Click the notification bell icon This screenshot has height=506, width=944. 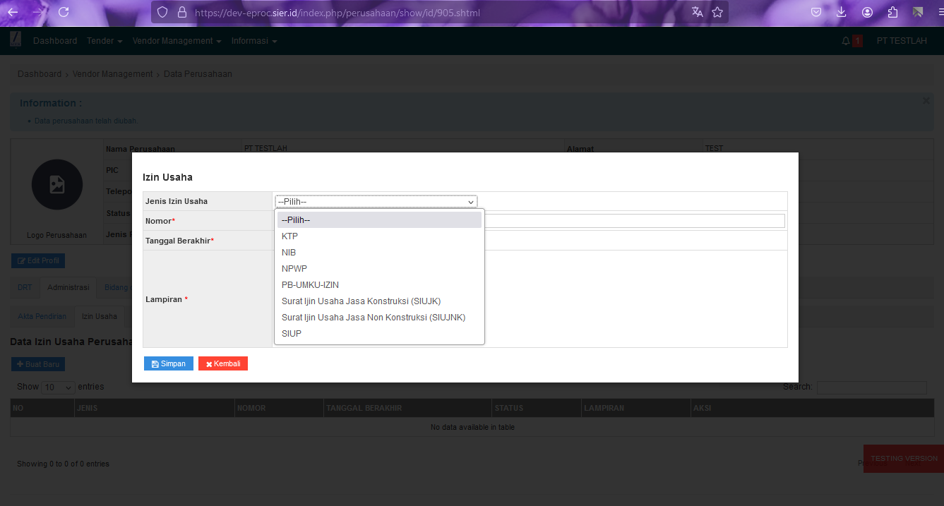click(846, 41)
